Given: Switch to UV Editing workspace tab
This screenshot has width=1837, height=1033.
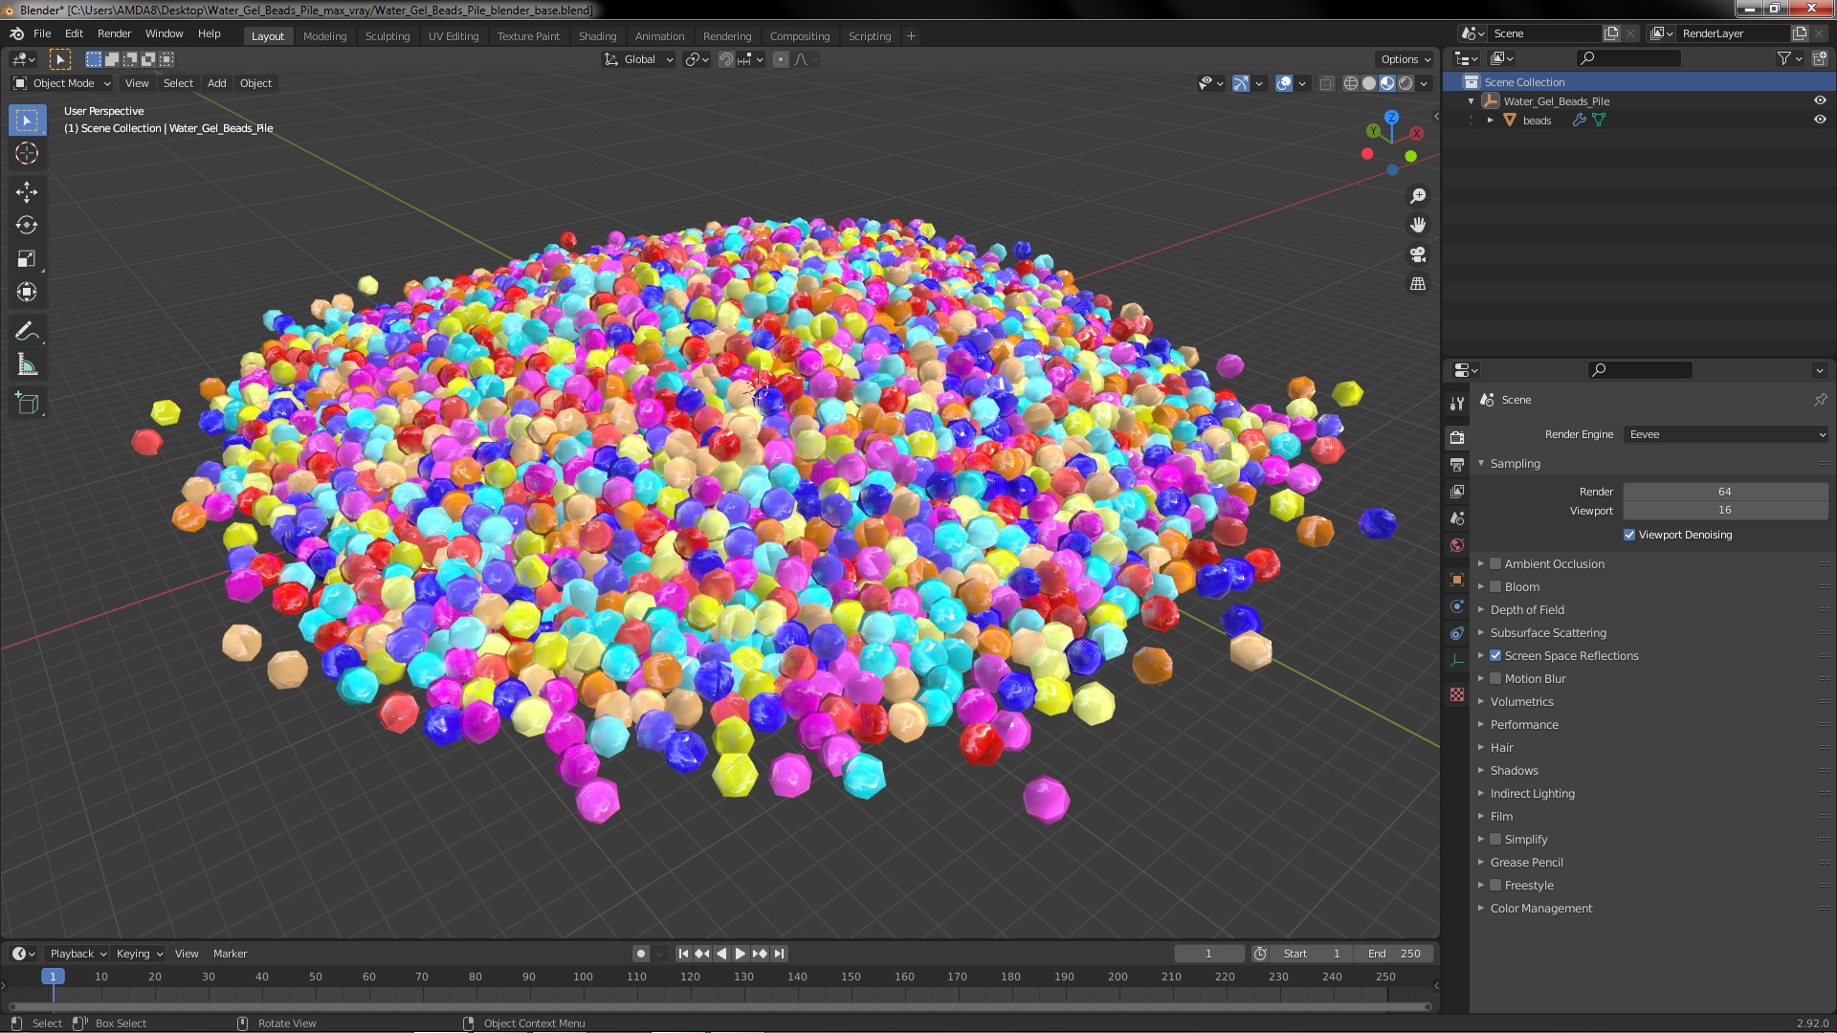Looking at the screenshot, I should 454,36.
